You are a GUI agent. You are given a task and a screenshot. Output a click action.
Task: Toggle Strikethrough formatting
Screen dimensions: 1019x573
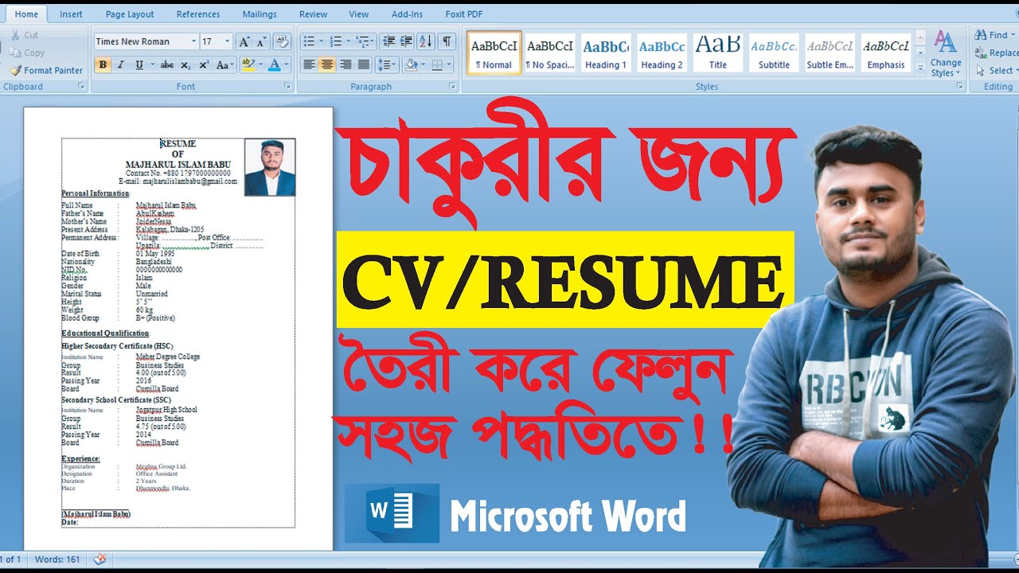[x=166, y=64]
